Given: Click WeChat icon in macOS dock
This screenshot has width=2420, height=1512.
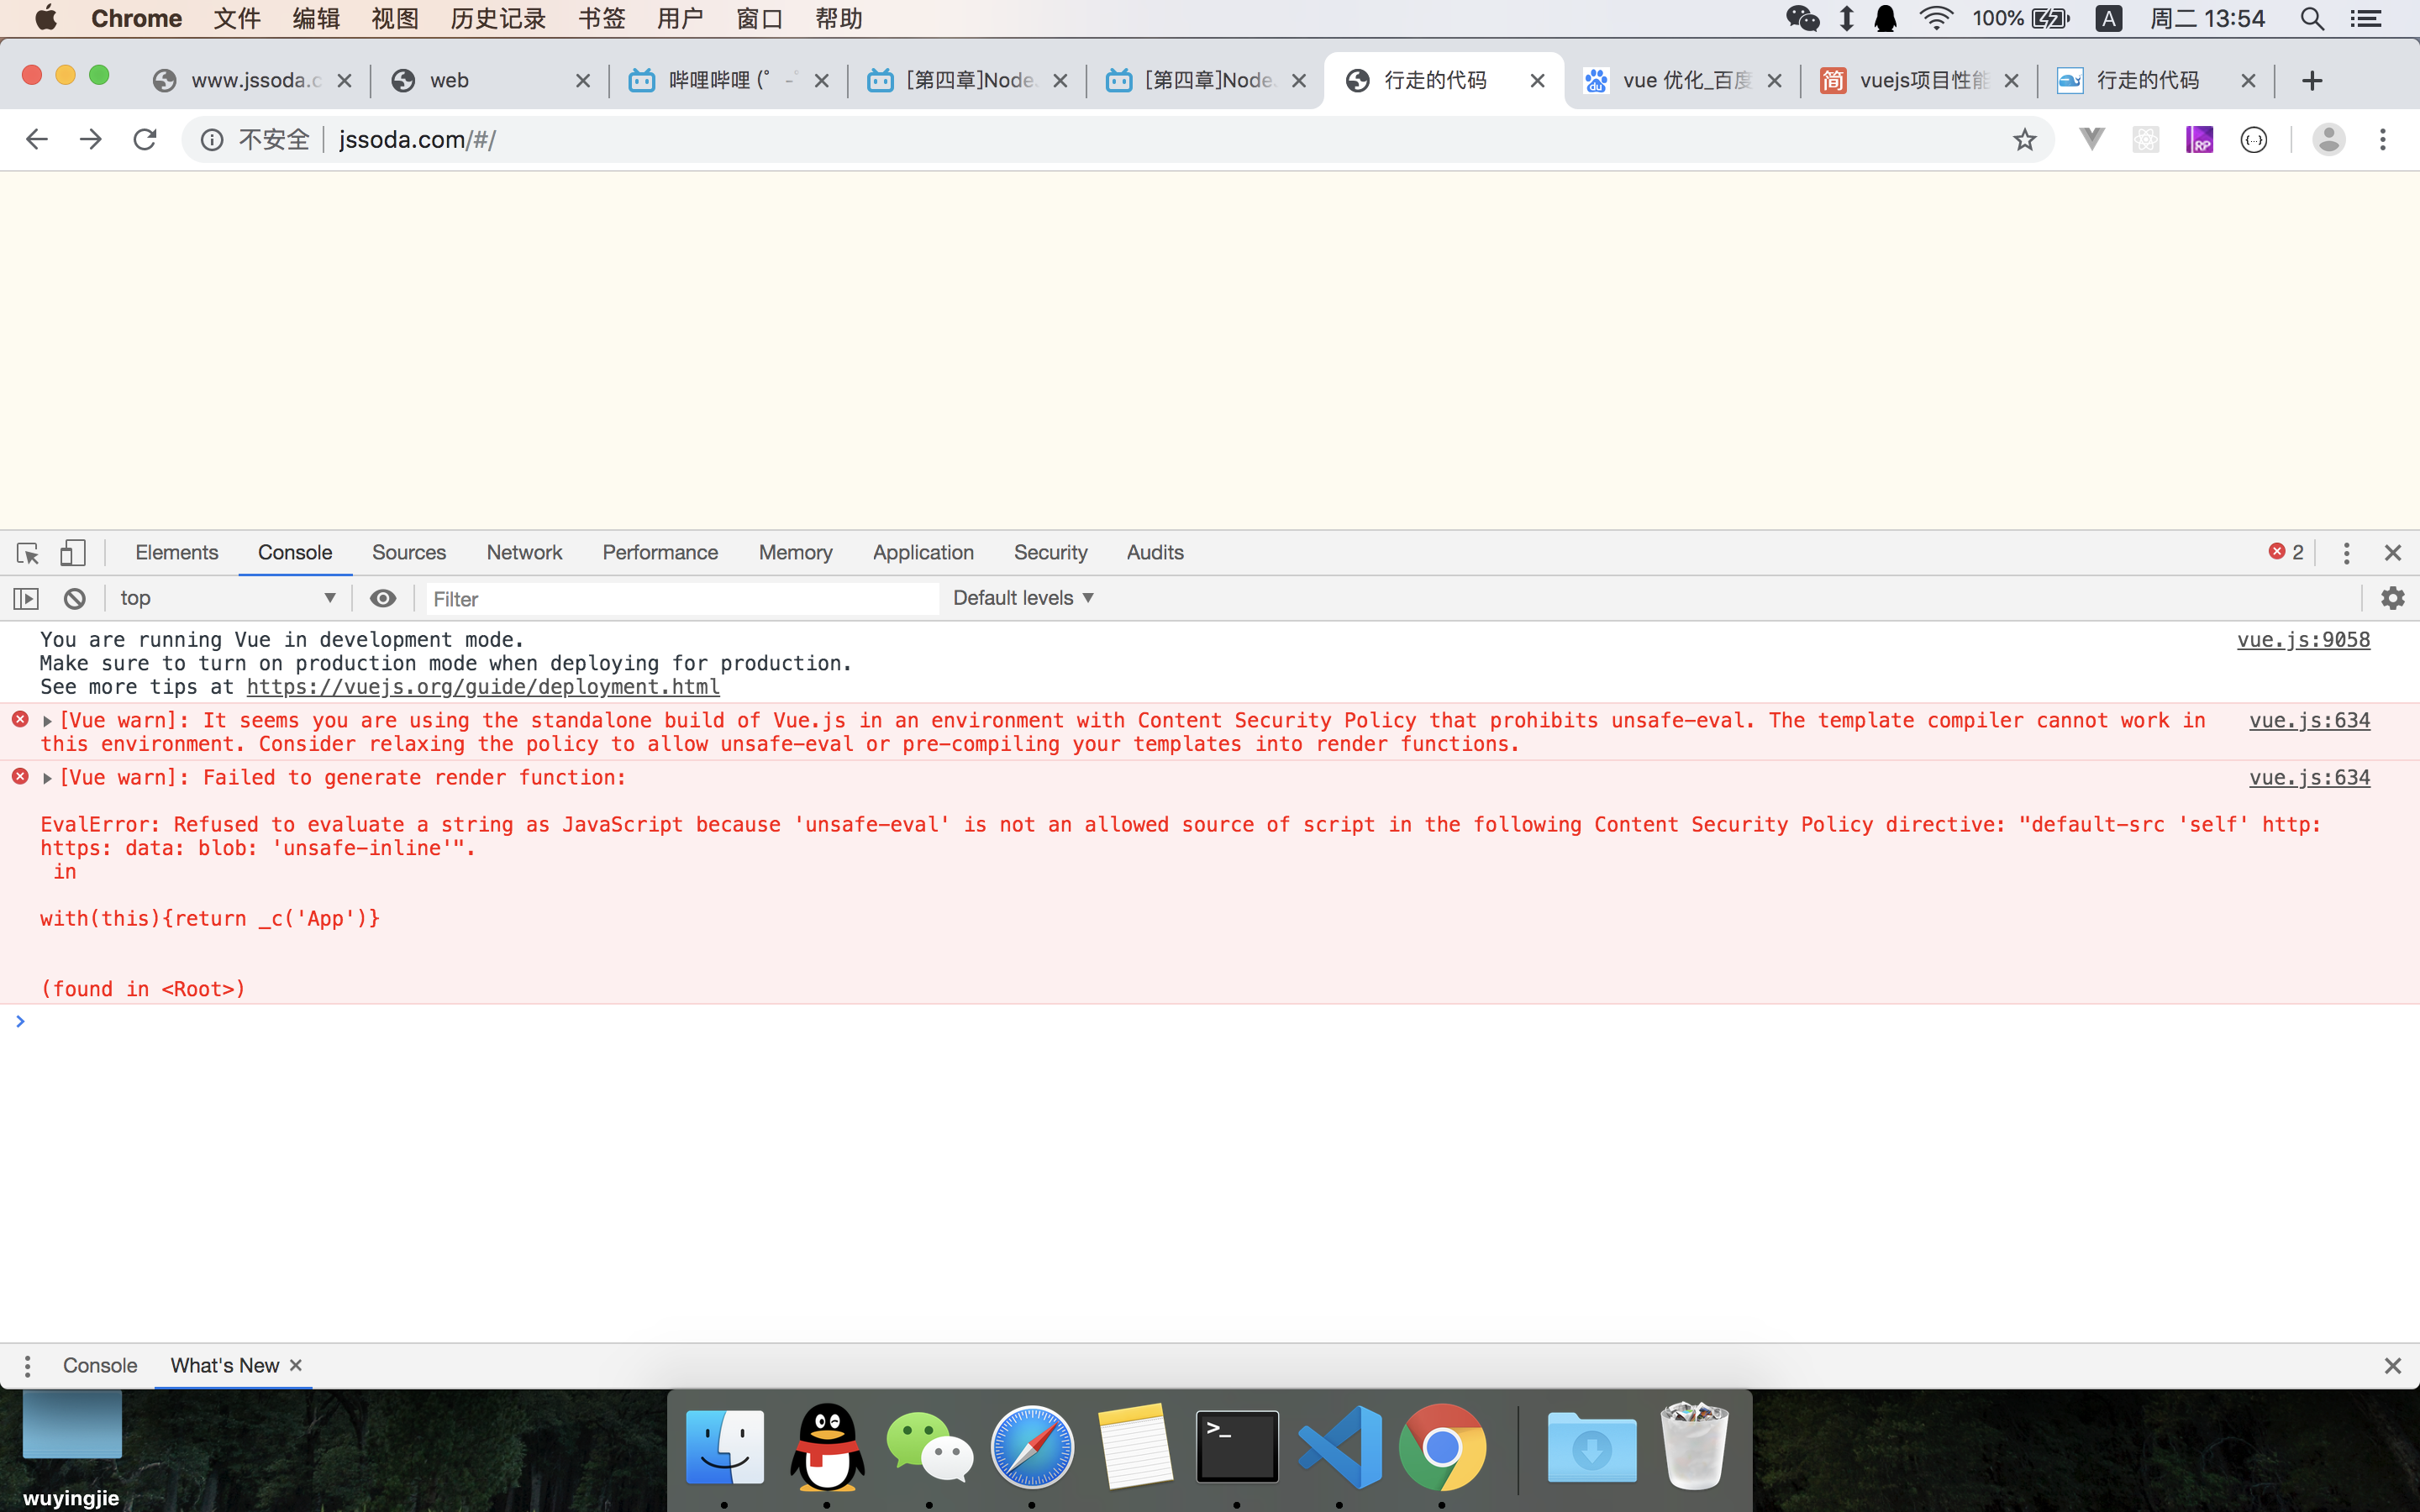Looking at the screenshot, I should pyautogui.click(x=930, y=1447).
